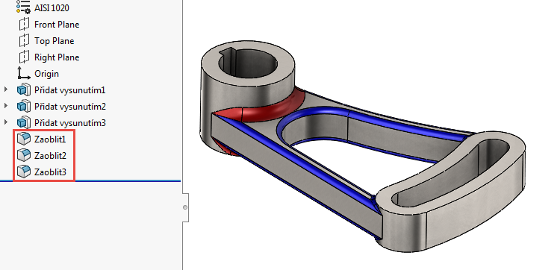
Task: Select the Přidat vysunutím1 feature name
Action: click(70, 90)
